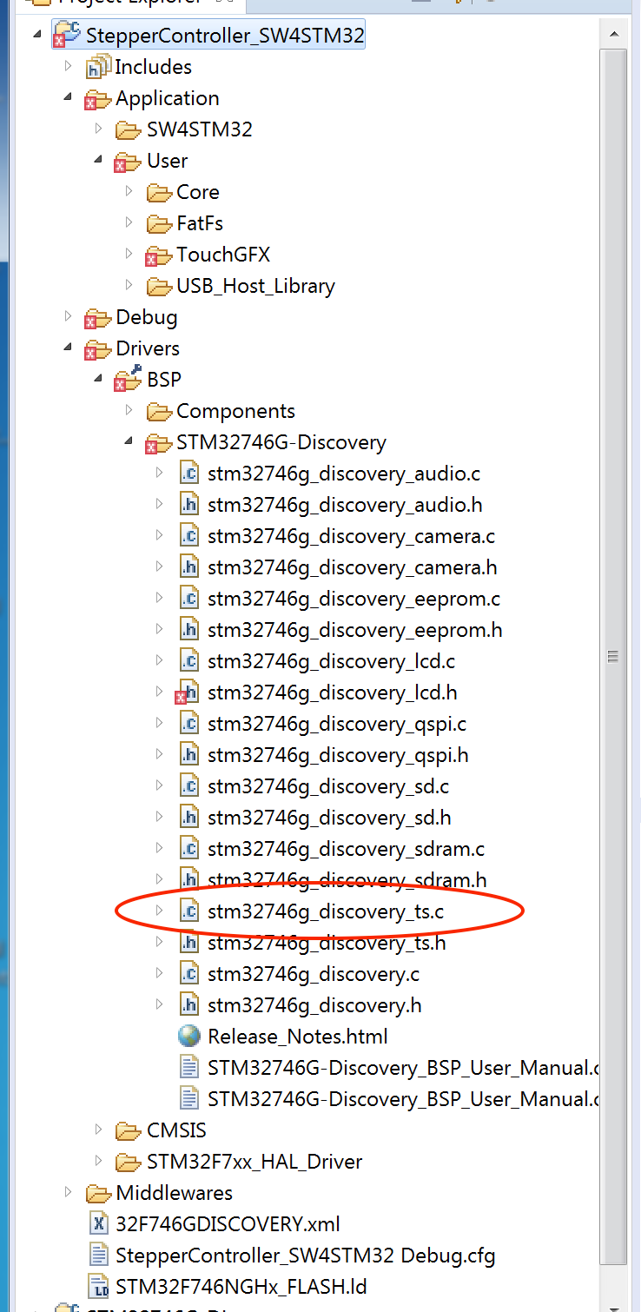Select StepperController_SW4STM32 Debug.cfg file
The height and width of the screenshot is (1312, 641).
pos(304,1256)
